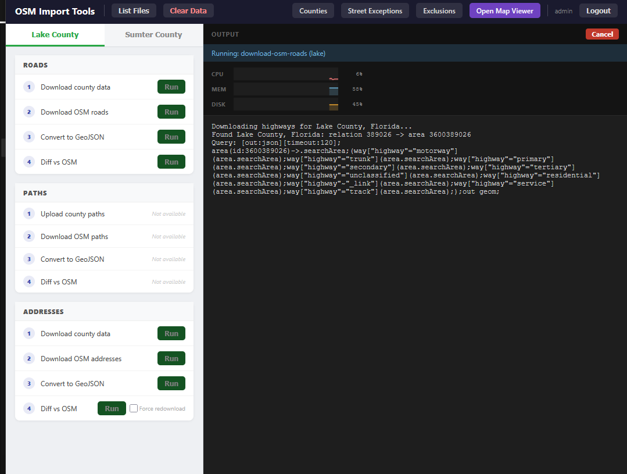
Task: Click step 1 badge beside Upload county paths
Action: pyautogui.click(x=29, y=214)
